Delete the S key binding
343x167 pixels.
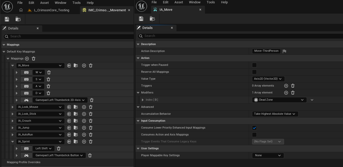pyautogui.click(x=48, y=79)
